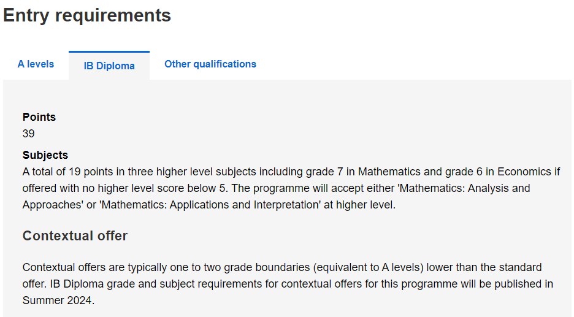The image size is (574, 317).
Task: Click the words 'at higher level.'
Action: 359,205
